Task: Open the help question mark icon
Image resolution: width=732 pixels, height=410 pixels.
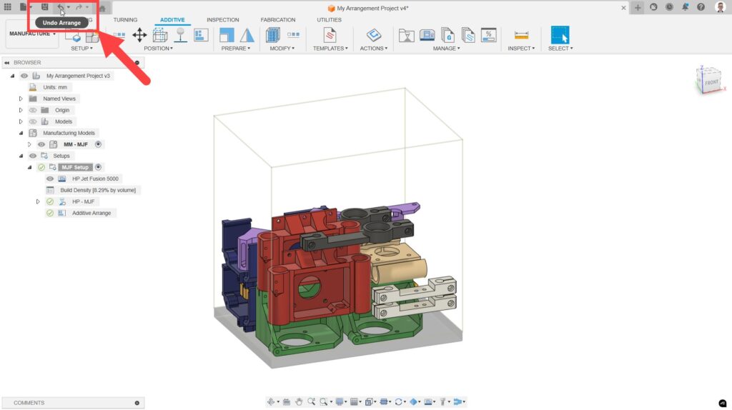Action: point(701,7)
